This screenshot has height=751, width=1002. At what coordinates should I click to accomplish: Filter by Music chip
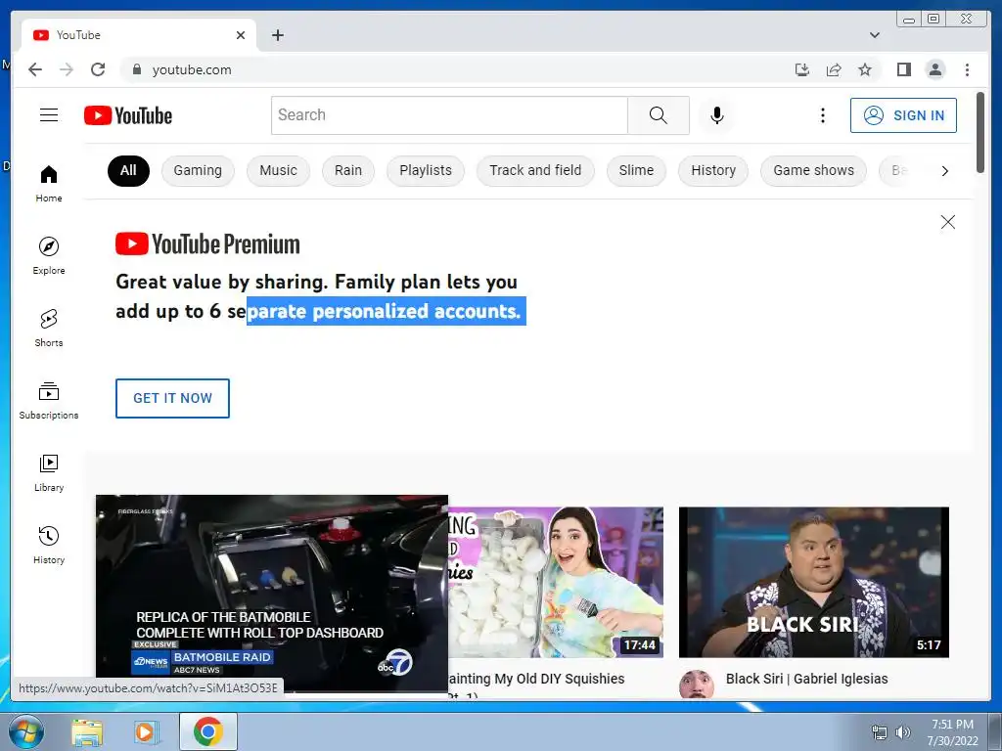click(x=278, y=170)
